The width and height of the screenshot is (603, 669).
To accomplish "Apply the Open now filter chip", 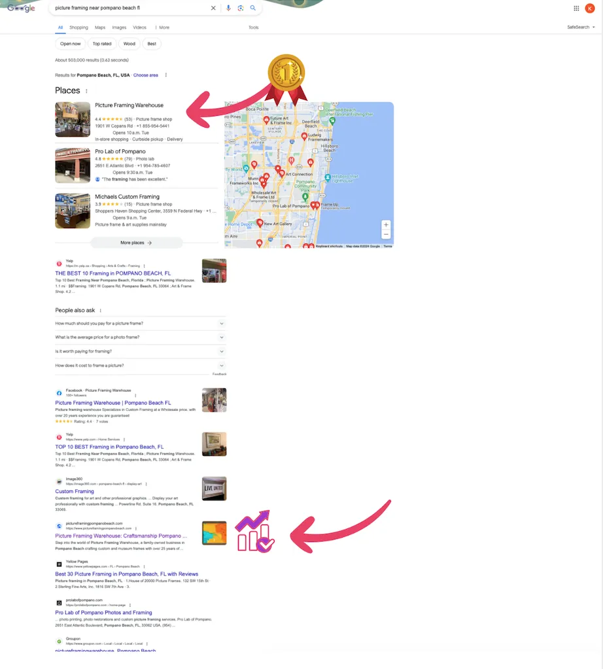I will pos(71,44).
